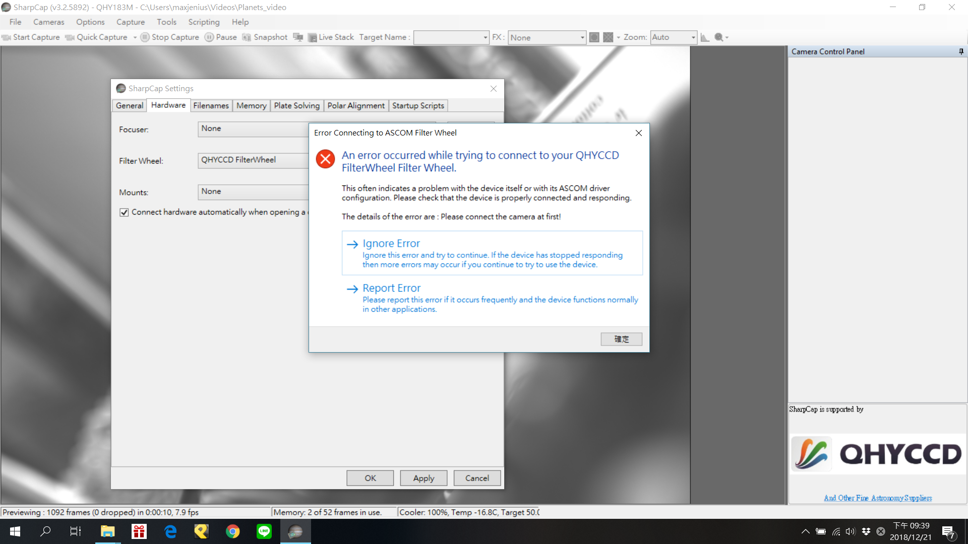Viewport: 968px width, 544px height.
Task: Open the Target Name combo box
Action: tap(451, 38)
